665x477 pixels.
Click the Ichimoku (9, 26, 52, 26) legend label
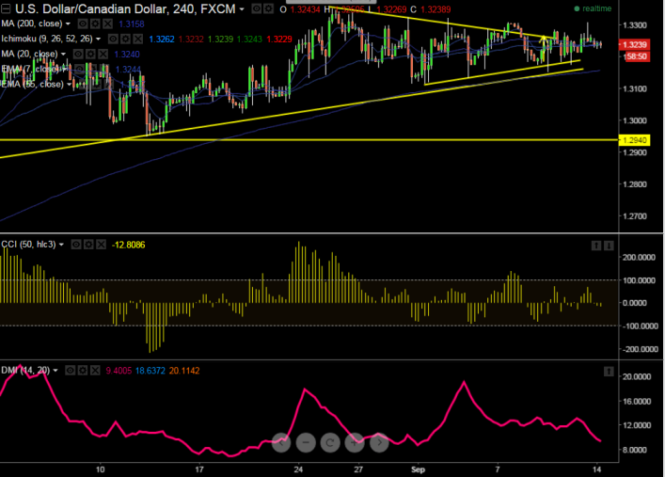coord(47,39)
